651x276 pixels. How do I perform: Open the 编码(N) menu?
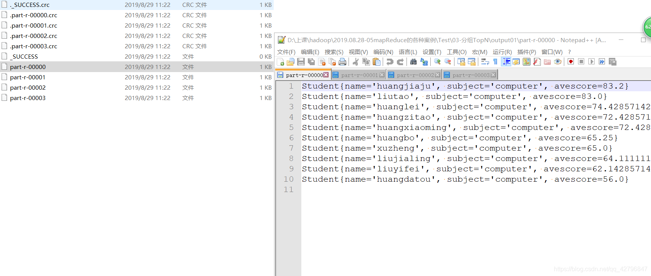pos(383,52)
